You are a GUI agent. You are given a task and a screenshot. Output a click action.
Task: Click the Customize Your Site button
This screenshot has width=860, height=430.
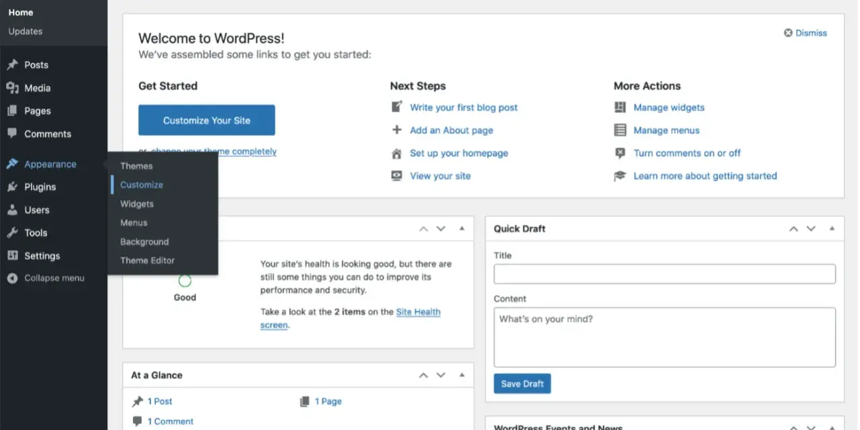(x=207, y=120)
